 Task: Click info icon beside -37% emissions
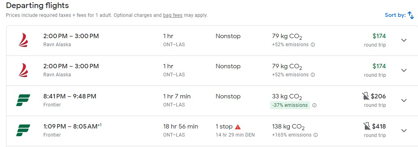pos(314,105)
